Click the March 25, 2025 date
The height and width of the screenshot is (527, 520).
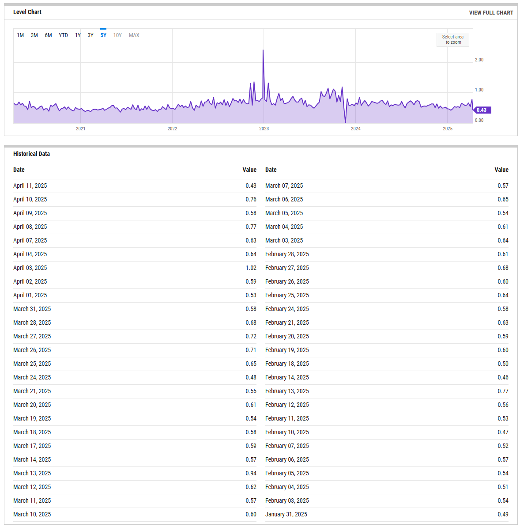click(32, 364)
